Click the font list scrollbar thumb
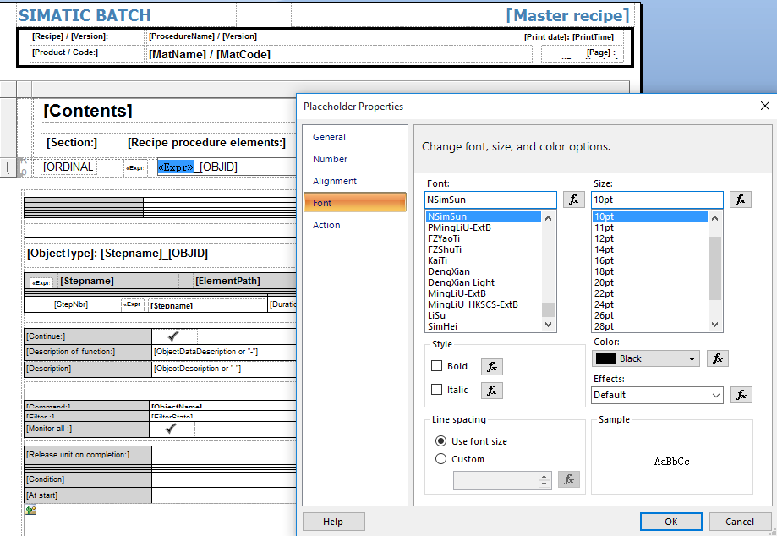This screenshot has width=777, height=536. (548, 309)
